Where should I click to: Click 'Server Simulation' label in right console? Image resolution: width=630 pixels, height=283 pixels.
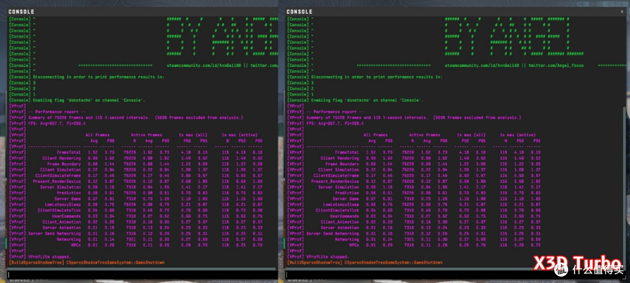338,187
